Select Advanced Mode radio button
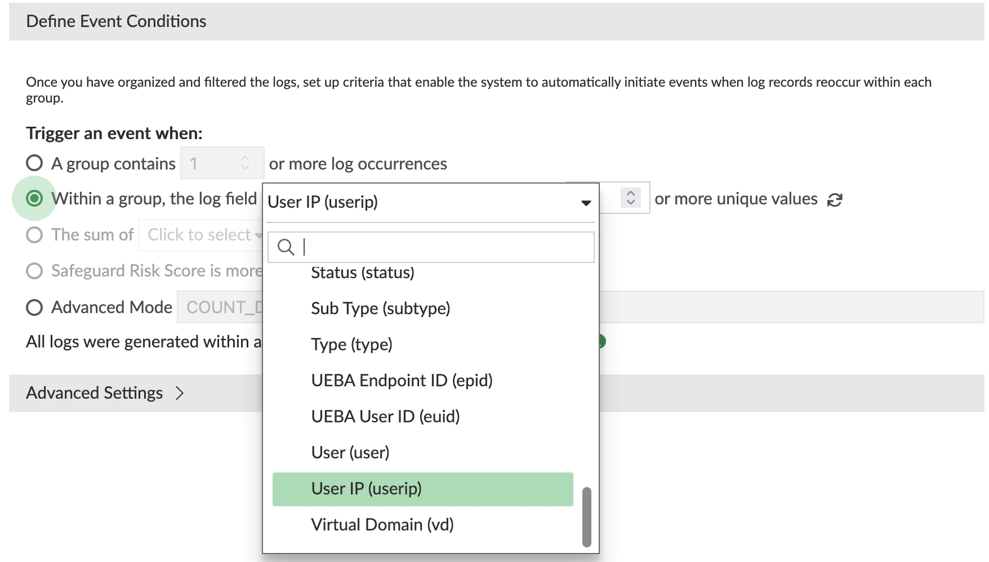Image resolution: width=989 pixels, height=562 pixels. tap(34, 307)
